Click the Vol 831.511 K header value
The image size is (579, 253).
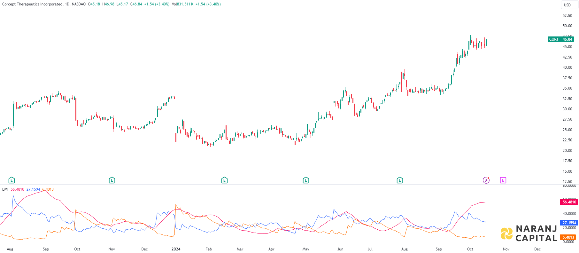(x=182, y=4)
